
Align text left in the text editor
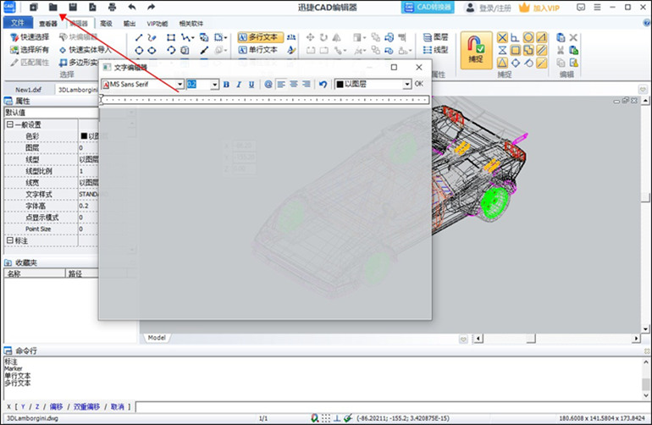(281, 85)
